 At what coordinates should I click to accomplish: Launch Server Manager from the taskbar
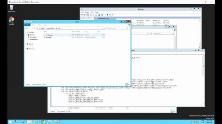16,122
